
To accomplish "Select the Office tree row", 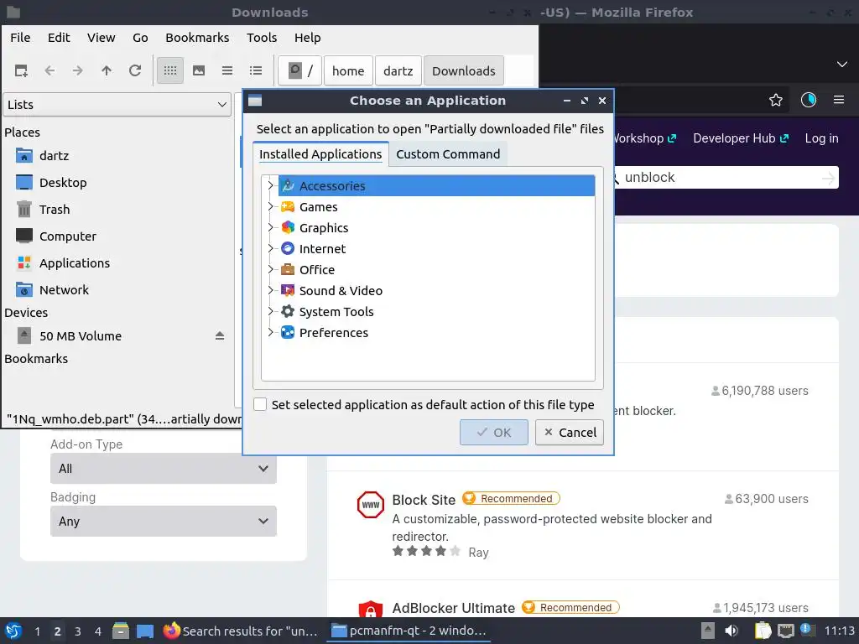I will coord(436,269).
